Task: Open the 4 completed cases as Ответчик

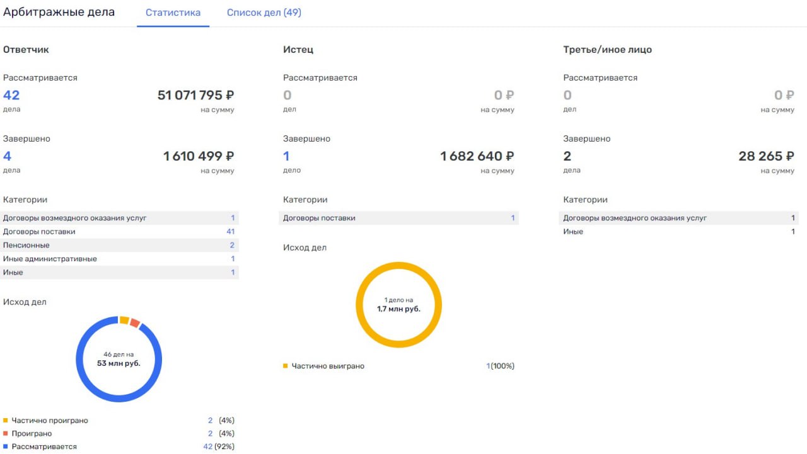Action: pos(7,156)
